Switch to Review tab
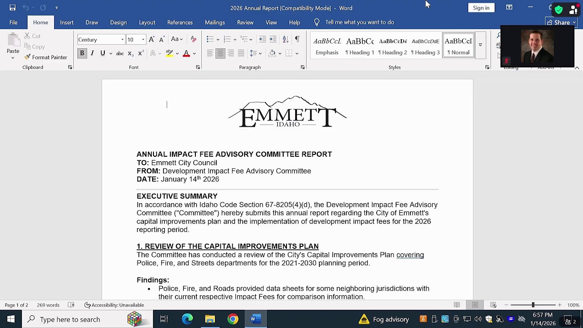Image resolution: width=583 pixels, height=328 pixels. pyautogui.click(x=245, y=22)
